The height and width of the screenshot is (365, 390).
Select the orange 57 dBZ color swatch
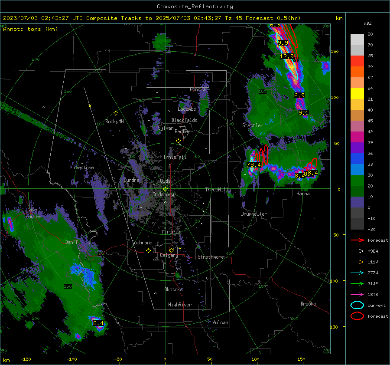357,72
